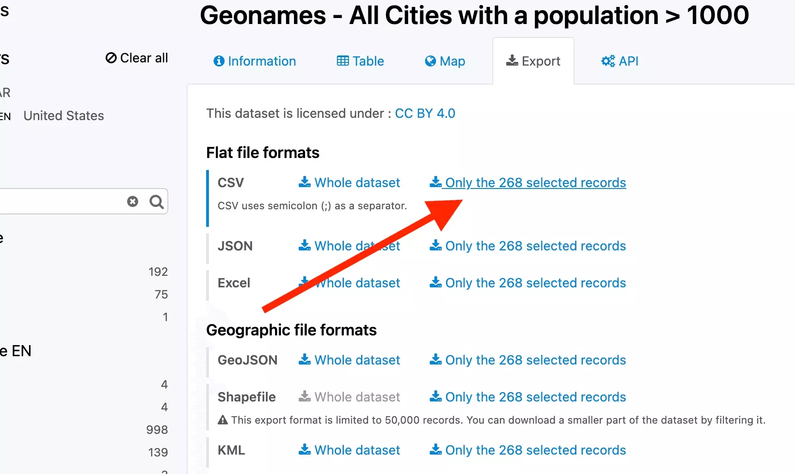The height and width of the screenshot is (474, 795).
Task: Click the globe icon on the Map tab
Action: [x=430, y=61]
